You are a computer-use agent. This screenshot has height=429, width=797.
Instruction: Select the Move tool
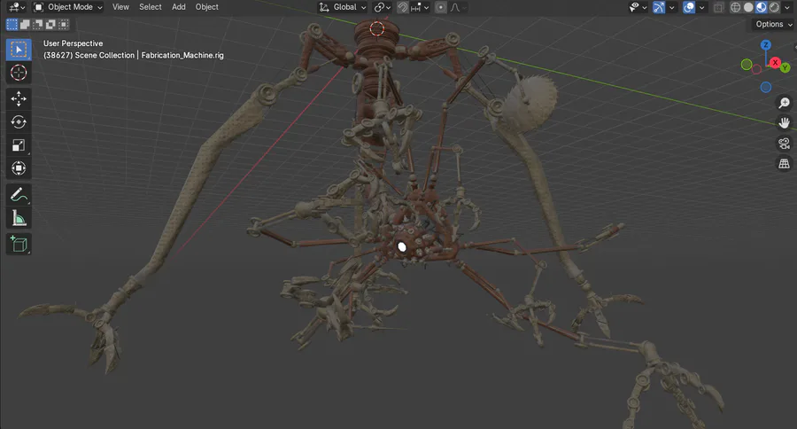pos(19,98)
